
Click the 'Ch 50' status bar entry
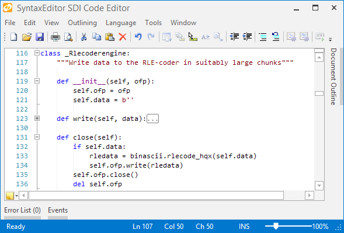[x=204, y=227]
